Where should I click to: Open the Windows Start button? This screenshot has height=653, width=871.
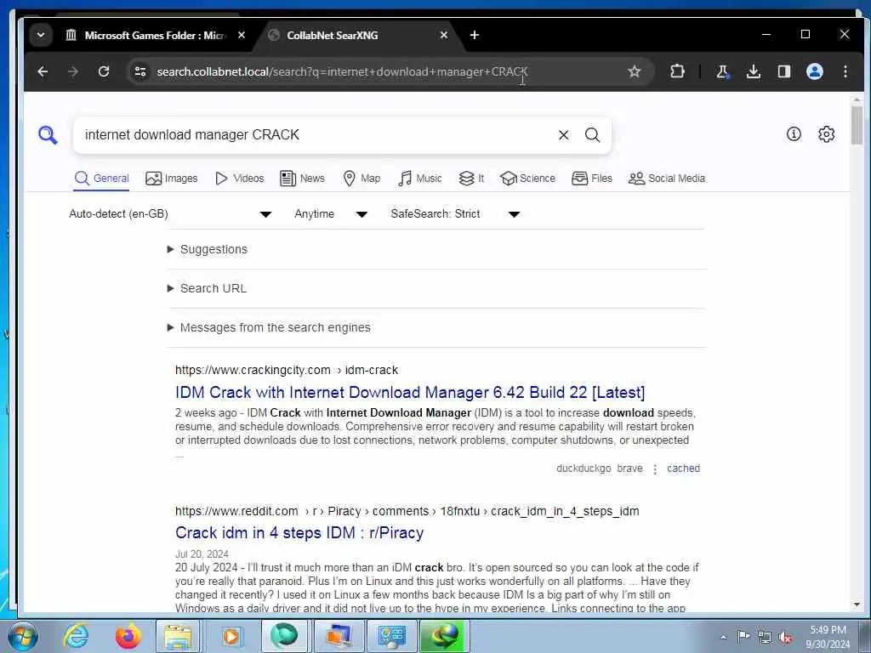[23, 636]
